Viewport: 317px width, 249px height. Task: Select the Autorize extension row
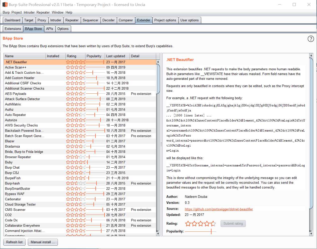tap(80, 120)
